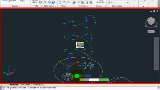The image size is (160, 90).
Task: Switch to the Presentación1 layout tab
Action: [25, 84]
